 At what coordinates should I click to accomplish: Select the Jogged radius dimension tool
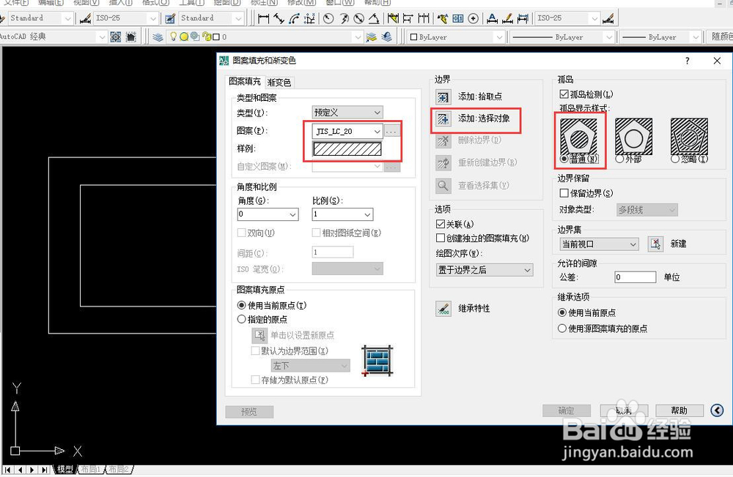click(344, 19)
